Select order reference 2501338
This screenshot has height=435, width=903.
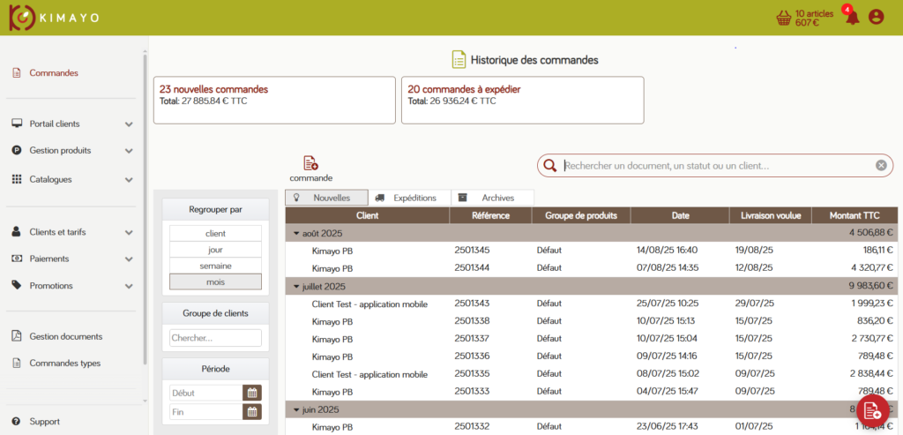pos(473,321)
